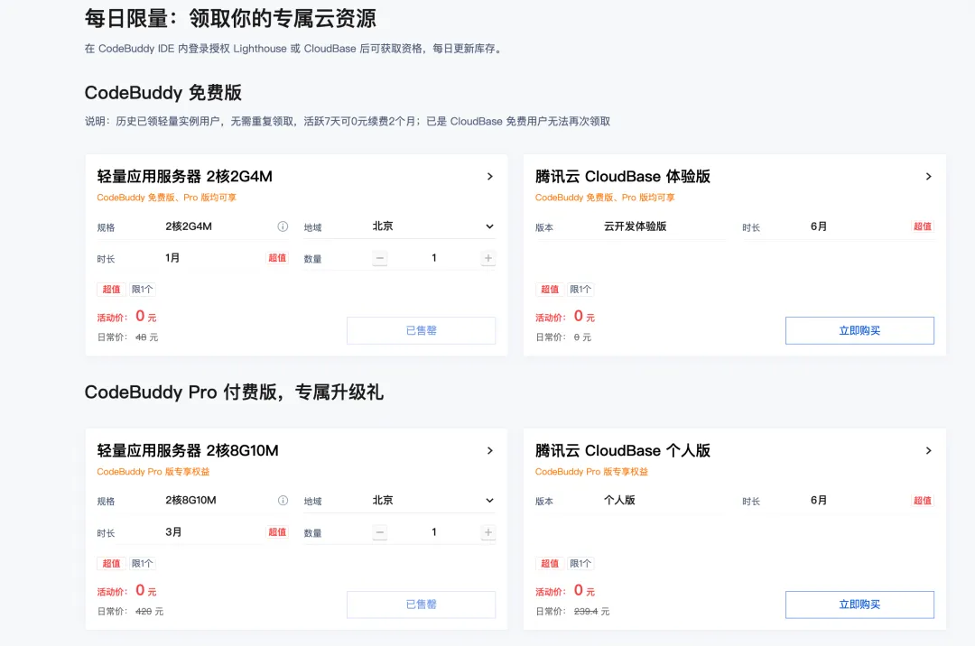975x646 pixels.
Task: Click orange subtitle under 2核2G4M card title
Action: click(167, 198)
